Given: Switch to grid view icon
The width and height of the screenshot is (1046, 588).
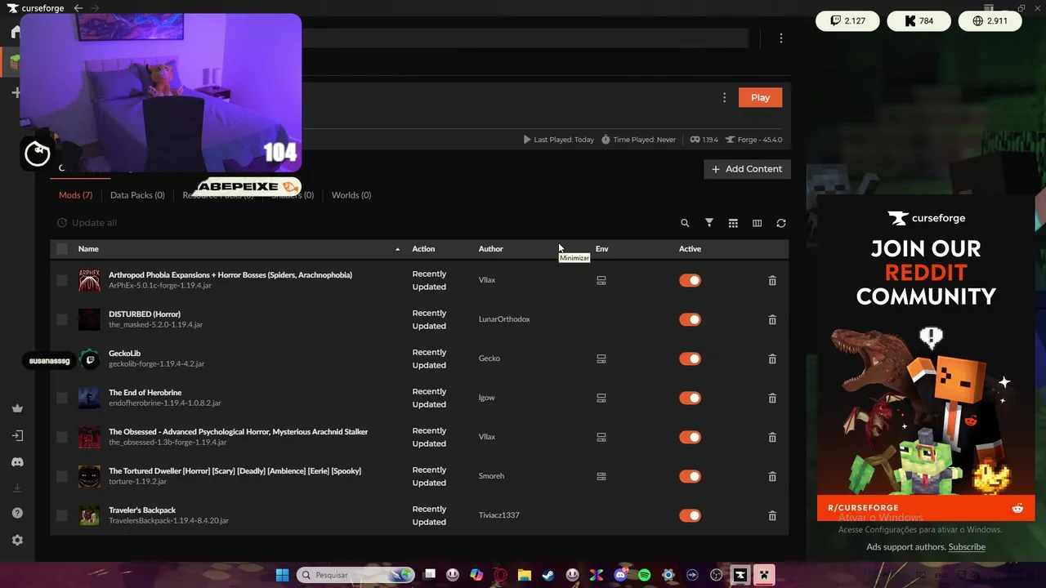Looking at the screenshot, I should tap(733, 223).
